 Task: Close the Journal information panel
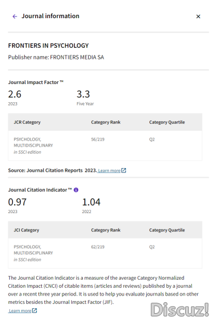198,16
